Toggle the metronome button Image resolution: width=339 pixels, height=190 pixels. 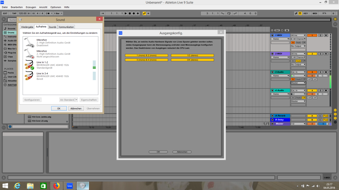(47, 13)
